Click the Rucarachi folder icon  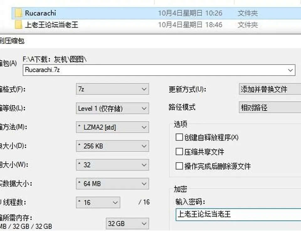(x=18, y=13)
